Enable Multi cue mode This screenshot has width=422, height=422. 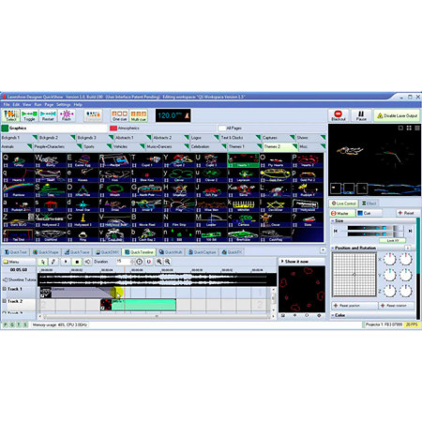pyautogui.click(x=139, y=115)
